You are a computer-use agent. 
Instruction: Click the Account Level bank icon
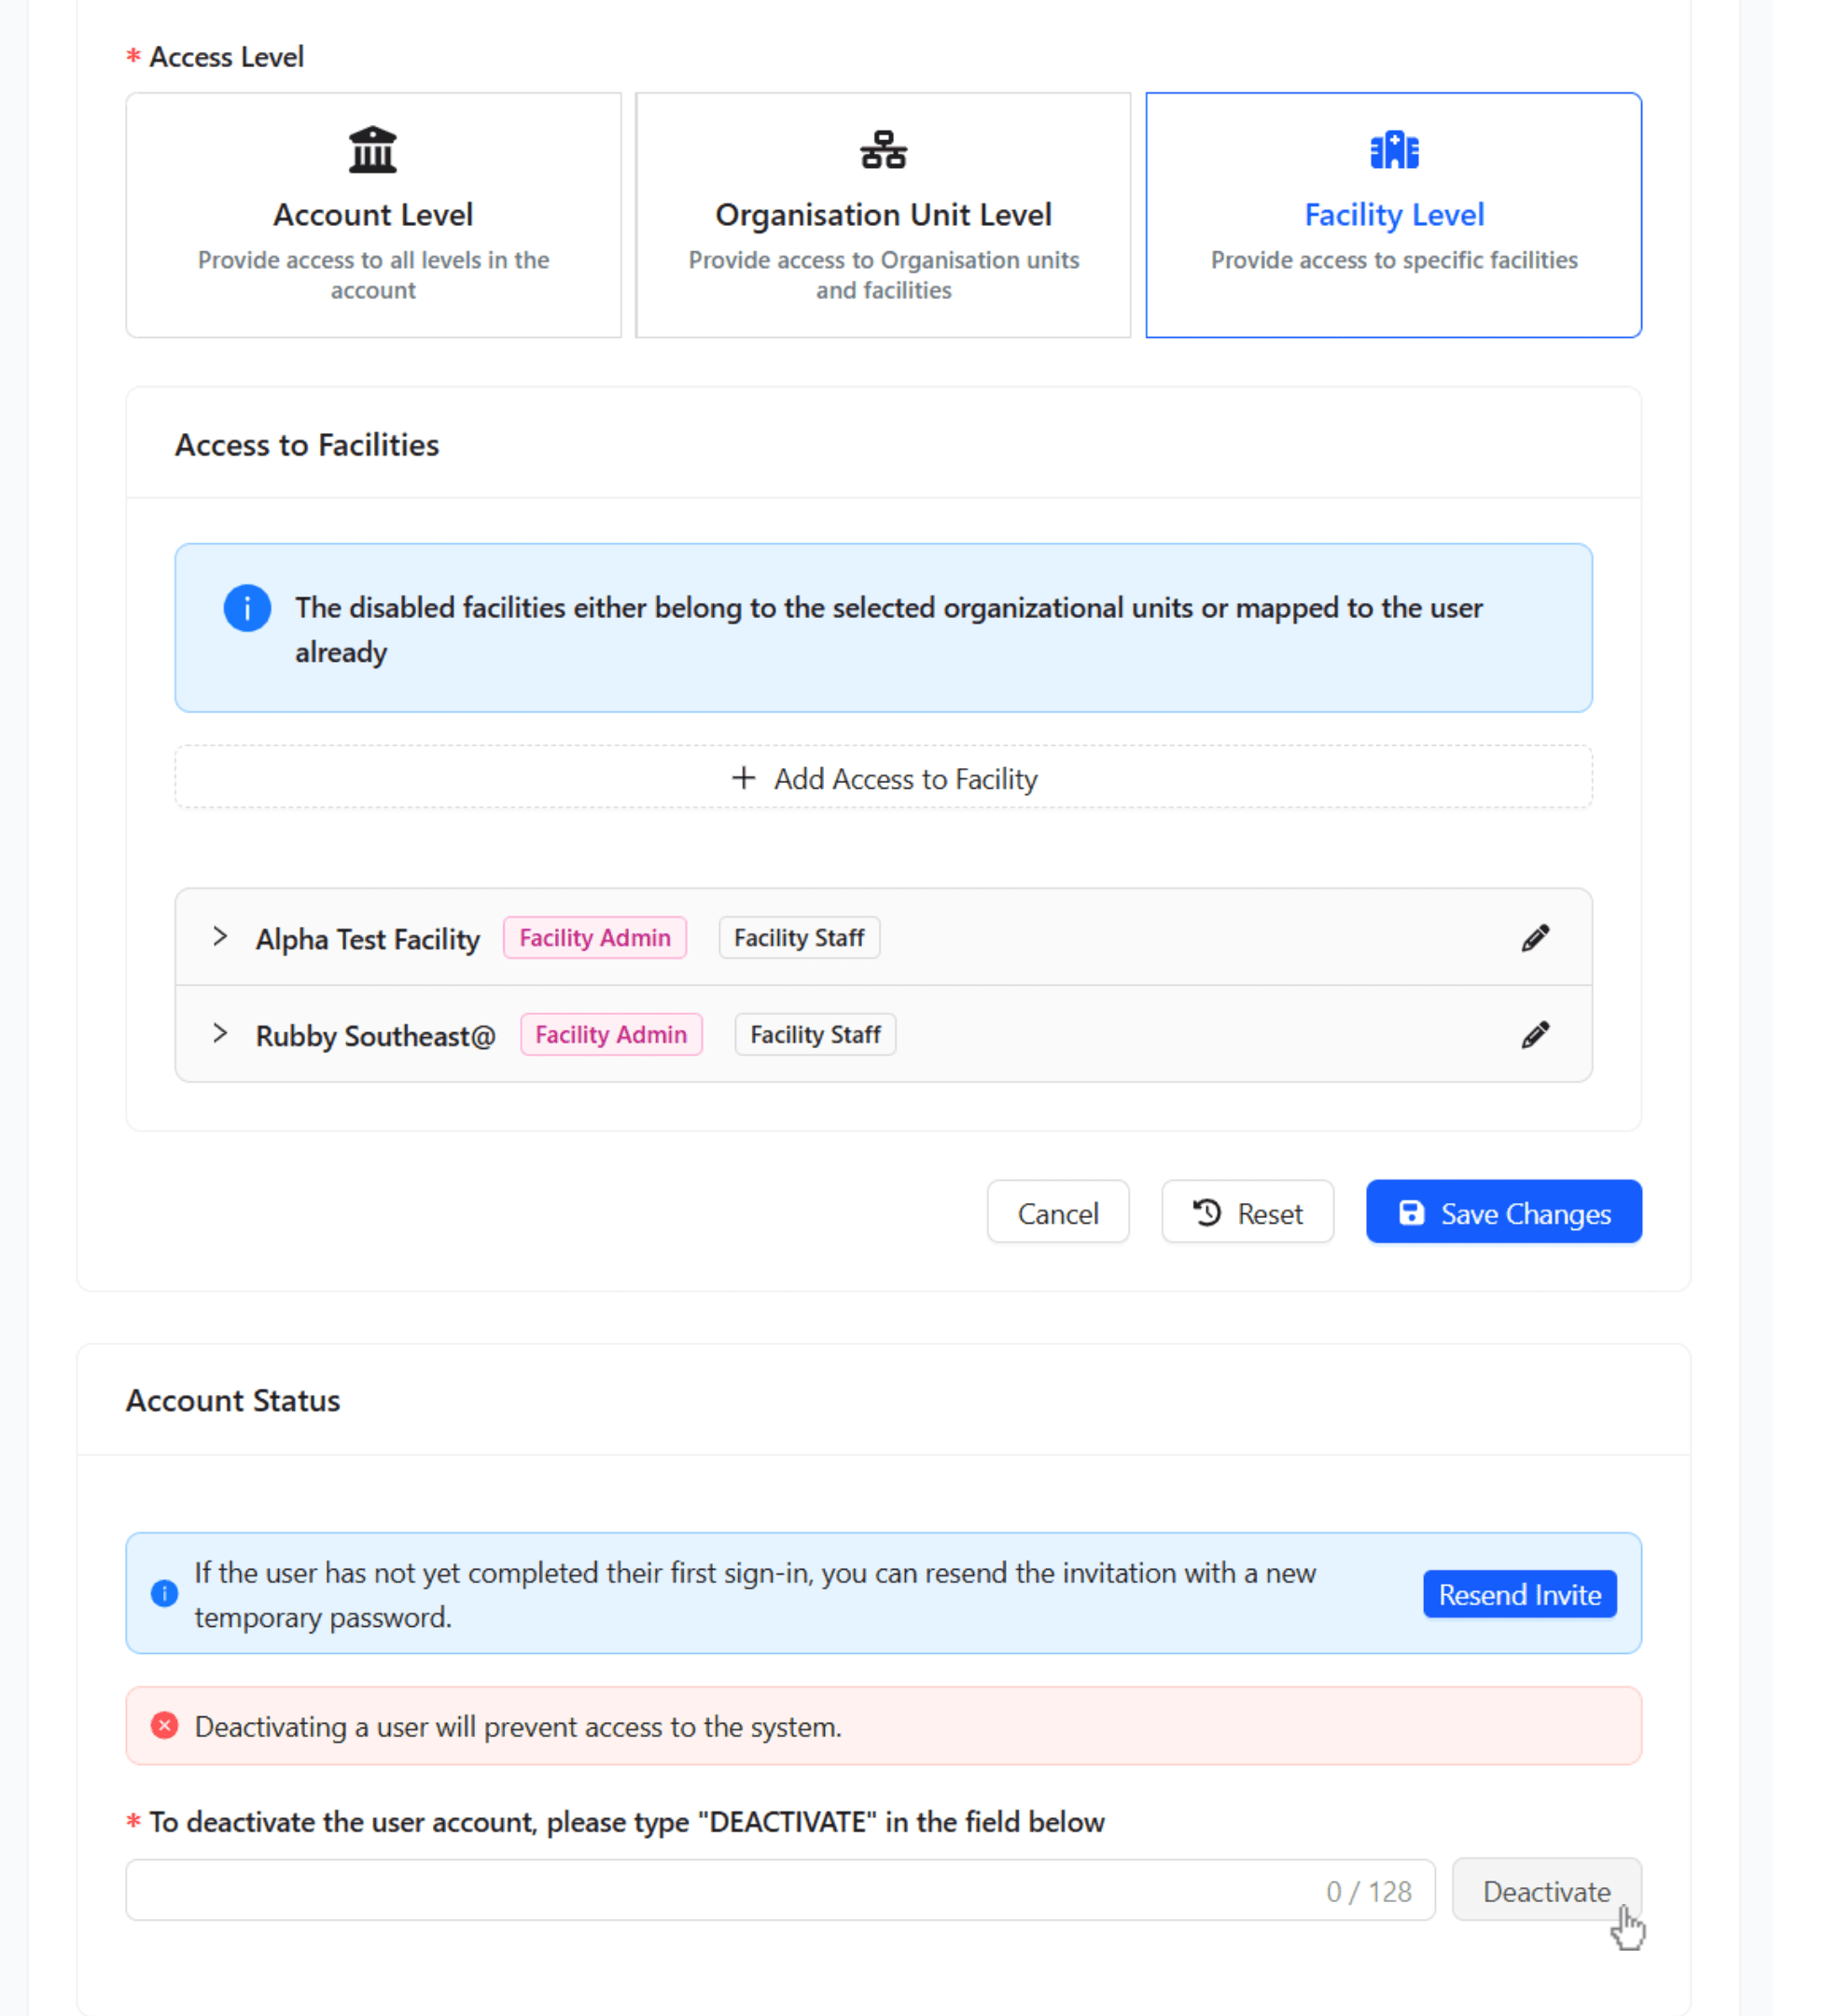(371, 150)
